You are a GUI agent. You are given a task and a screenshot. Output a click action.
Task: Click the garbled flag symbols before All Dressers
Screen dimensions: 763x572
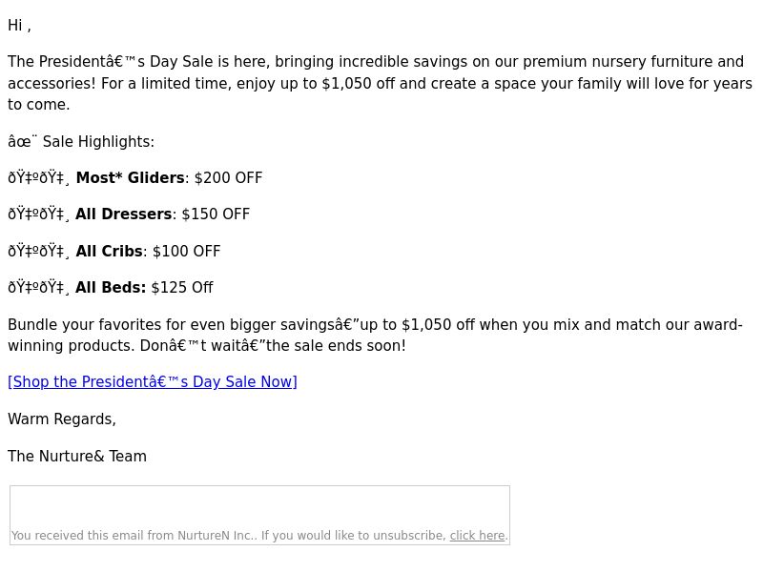tap(39, 214)
